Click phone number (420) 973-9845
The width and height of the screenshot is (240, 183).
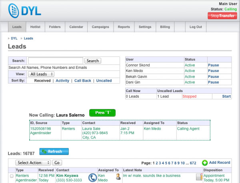pyautogui.click(x=95, y=133)
